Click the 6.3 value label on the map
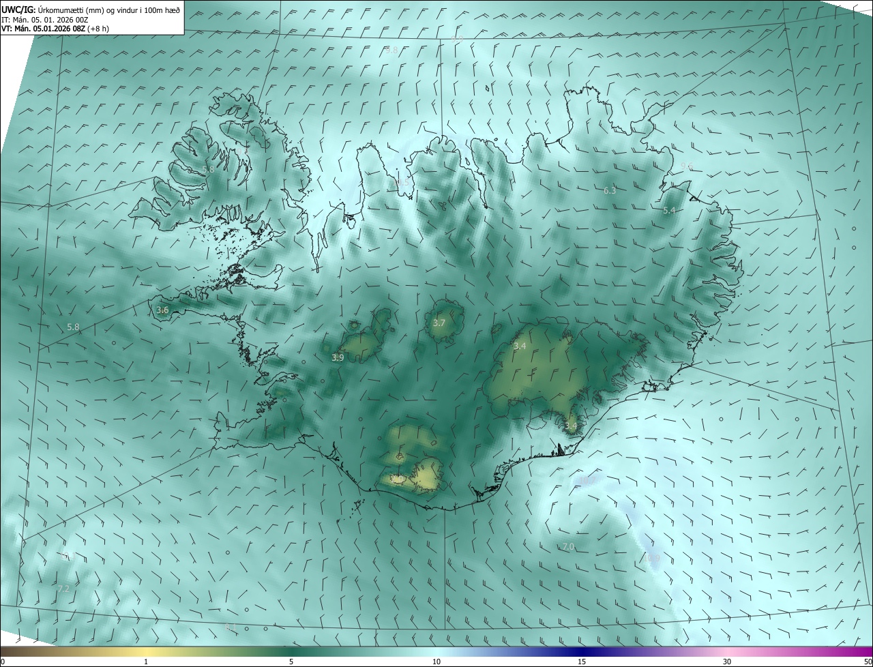The width and height of the screenshot is (873, 667). click(610, 191)
